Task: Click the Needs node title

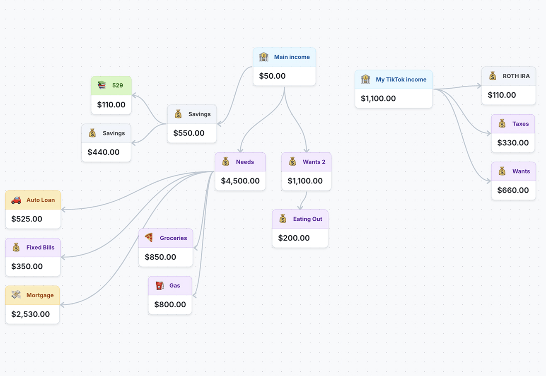Action: (x=245, y=162)
